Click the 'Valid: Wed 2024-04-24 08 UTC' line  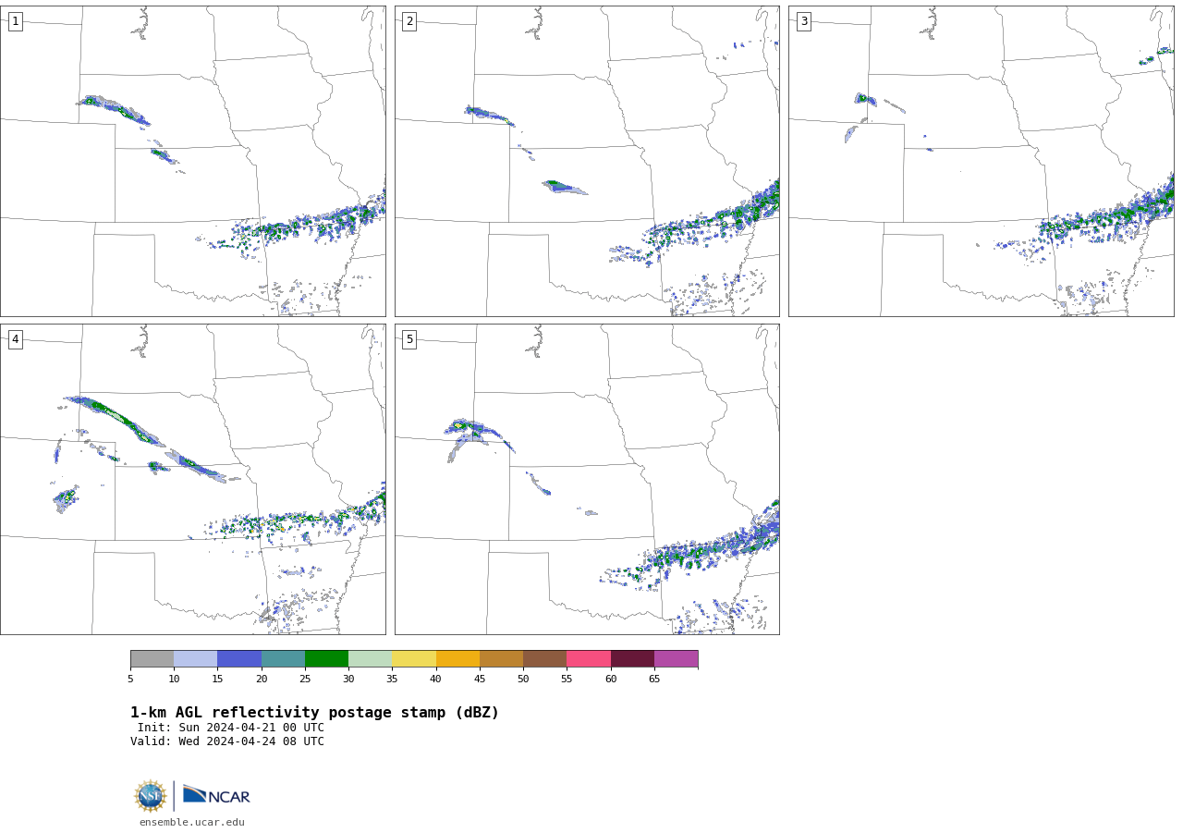pyautogui.click(x=227, y=741)
